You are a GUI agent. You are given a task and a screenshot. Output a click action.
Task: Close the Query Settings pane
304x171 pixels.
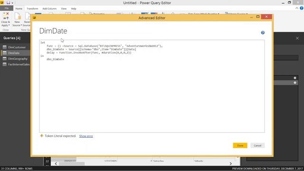[297, 38]
